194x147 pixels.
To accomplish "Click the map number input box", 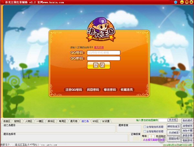I will tap(163, 120).
